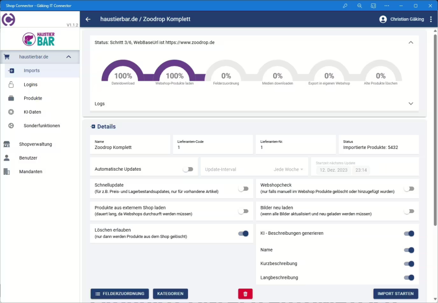Go to Shopverwaltung in sidebar

click(x=35, y=144)
